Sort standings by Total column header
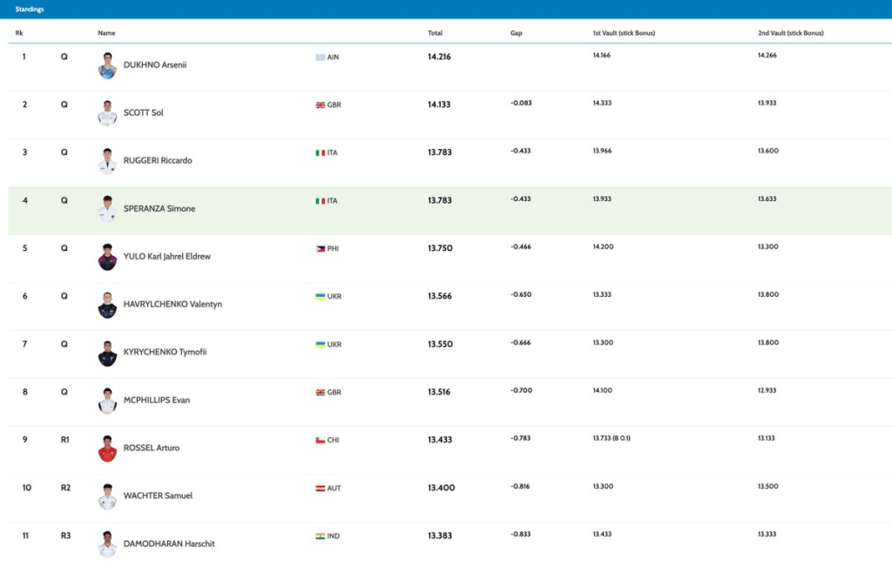 [435, 33]
